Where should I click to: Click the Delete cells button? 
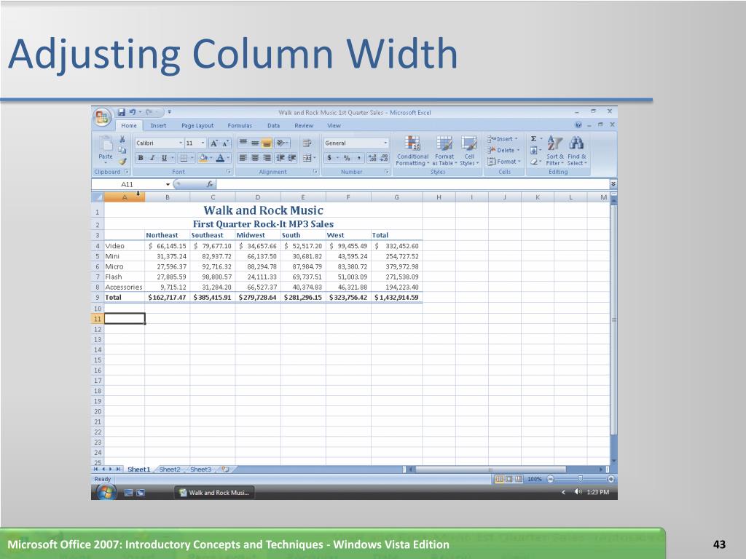(503, 150)
